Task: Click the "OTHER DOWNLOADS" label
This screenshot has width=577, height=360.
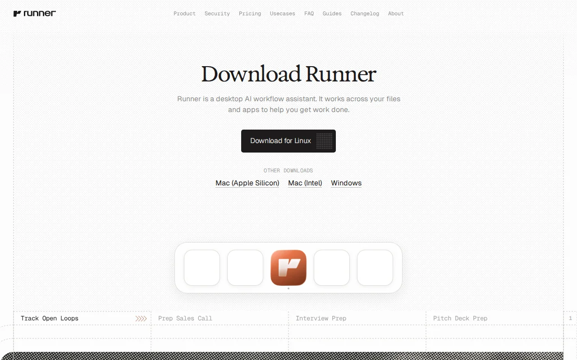Action: [288, 171]
